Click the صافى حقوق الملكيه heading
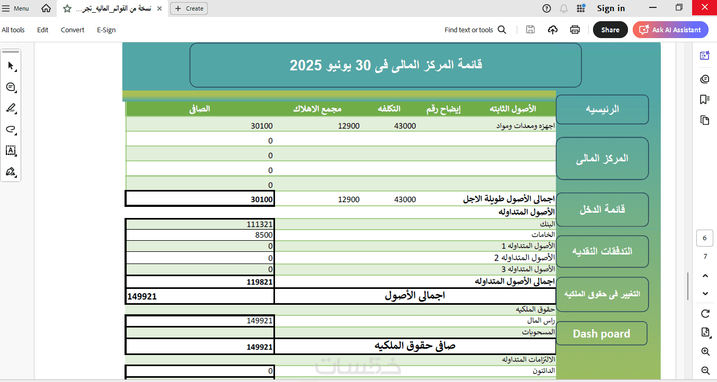The image size is (717, 382). [415, 346]
